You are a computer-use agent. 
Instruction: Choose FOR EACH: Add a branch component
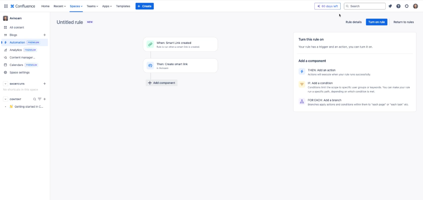[325, 100]
